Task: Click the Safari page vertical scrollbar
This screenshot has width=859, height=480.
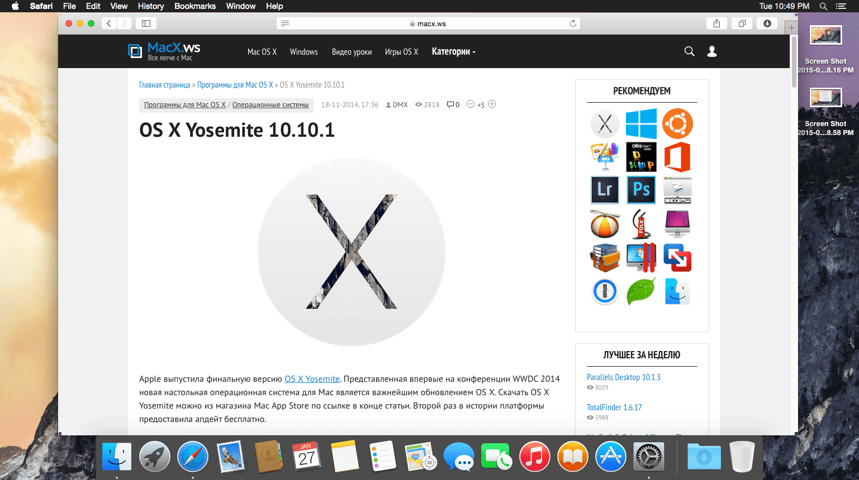Action: (794, 61)
